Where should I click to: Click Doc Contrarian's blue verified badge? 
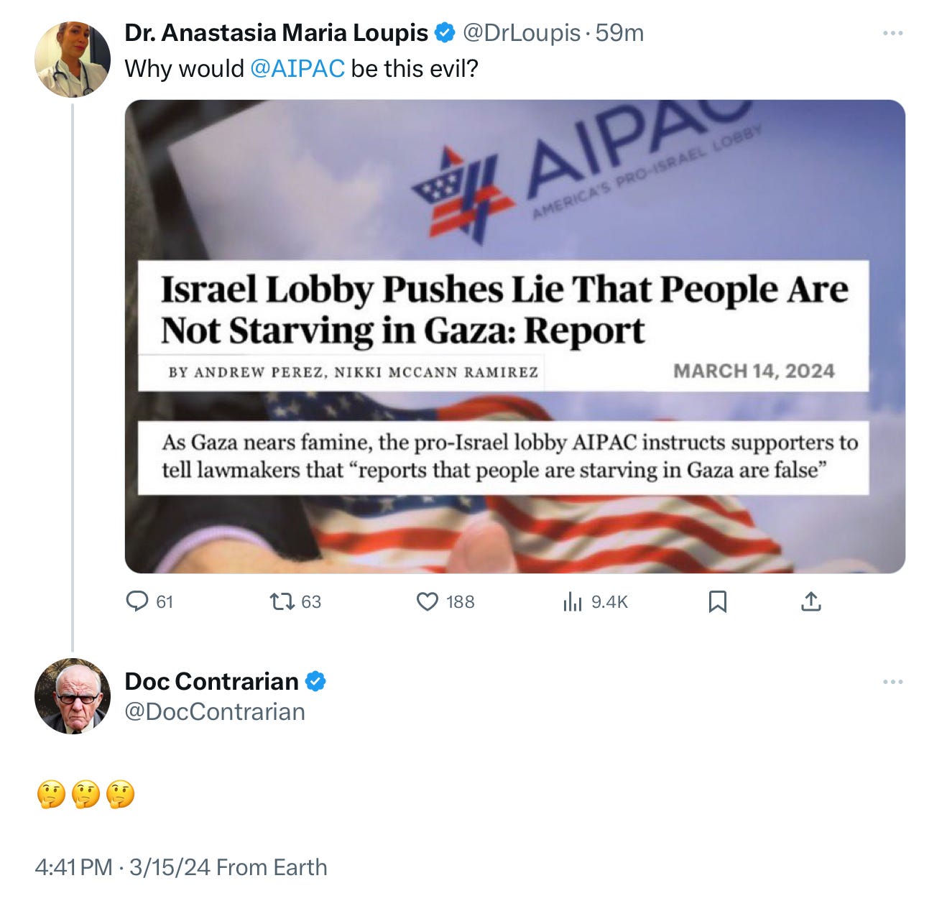pos(315,681)
